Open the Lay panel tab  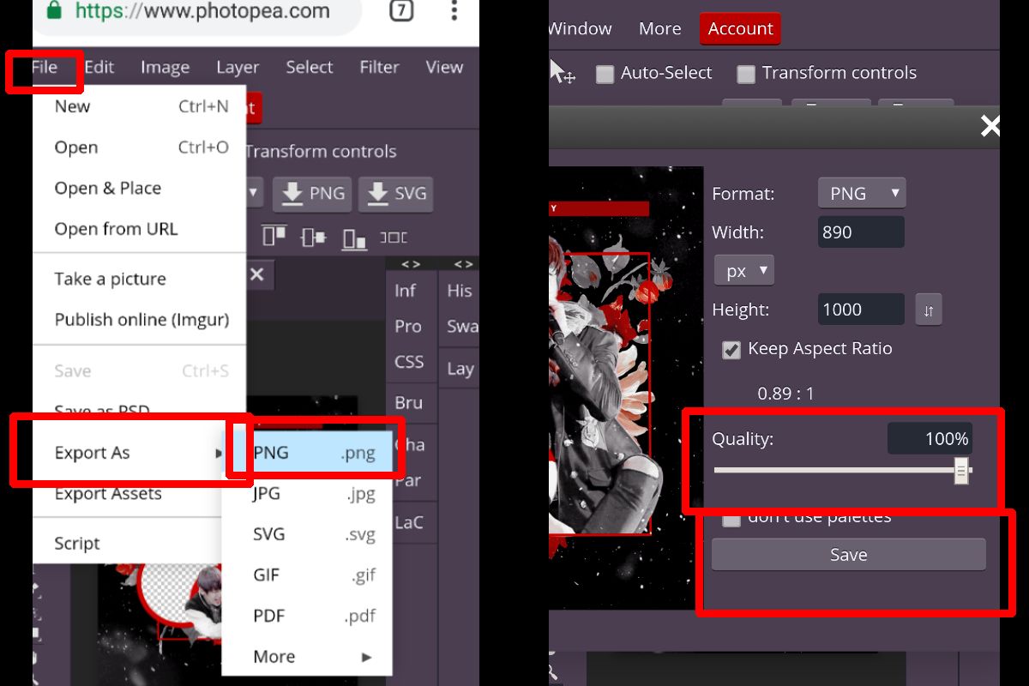click(460, 369)
